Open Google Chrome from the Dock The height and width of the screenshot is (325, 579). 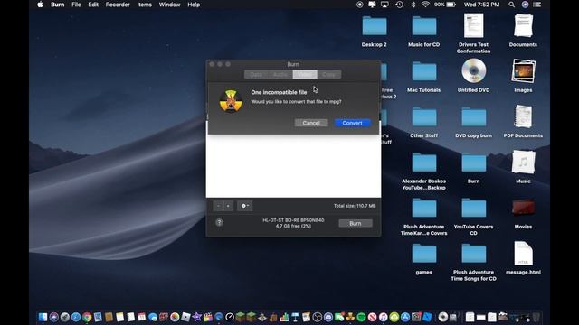point(87,317)
